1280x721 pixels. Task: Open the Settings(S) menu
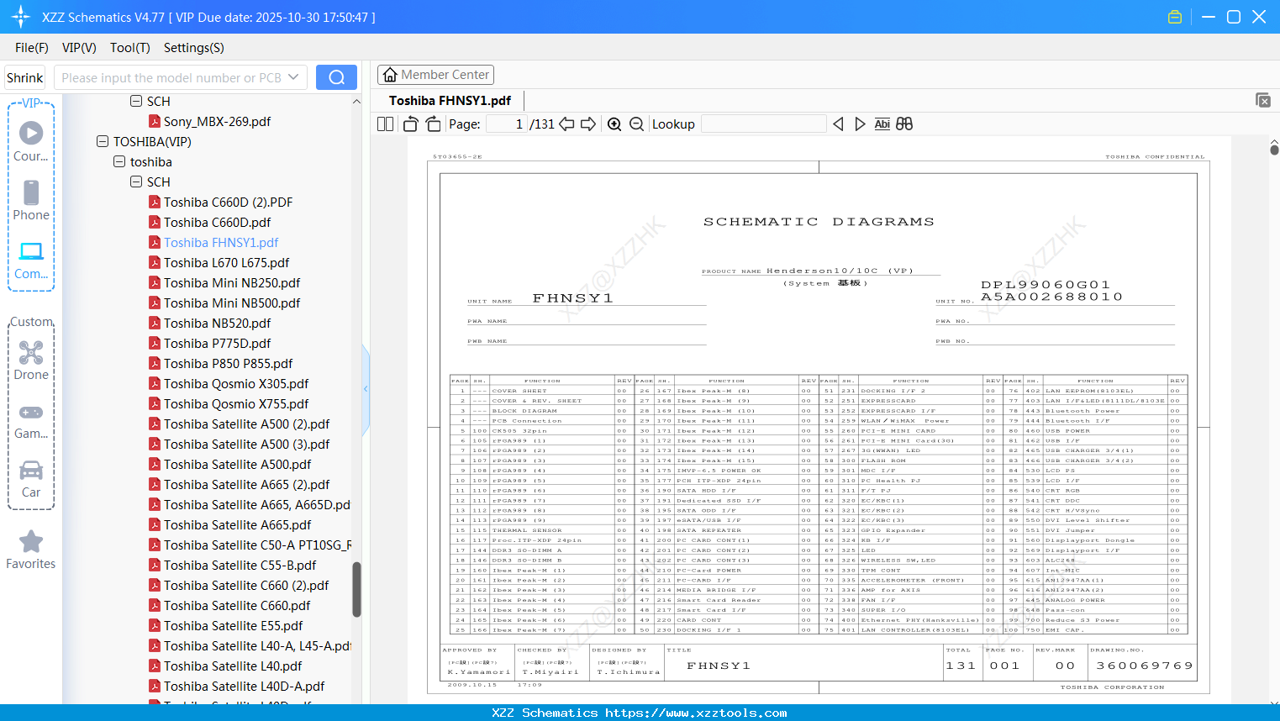pos(194,48)
